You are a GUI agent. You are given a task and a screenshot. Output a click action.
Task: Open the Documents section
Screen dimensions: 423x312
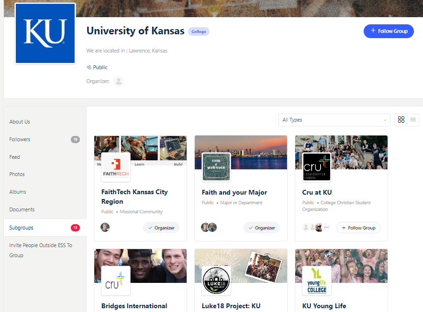pos(22,209)
